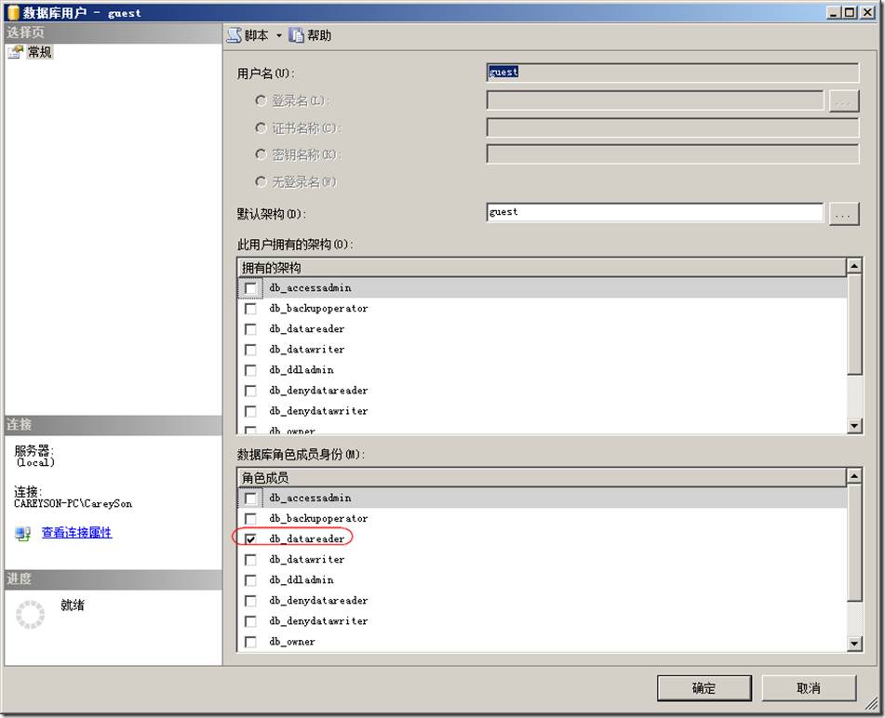Image resolution: width=885 pixels, height=718 pixels.
Task: Check db_denydatawriter in role members list
Action: point(250,621)
